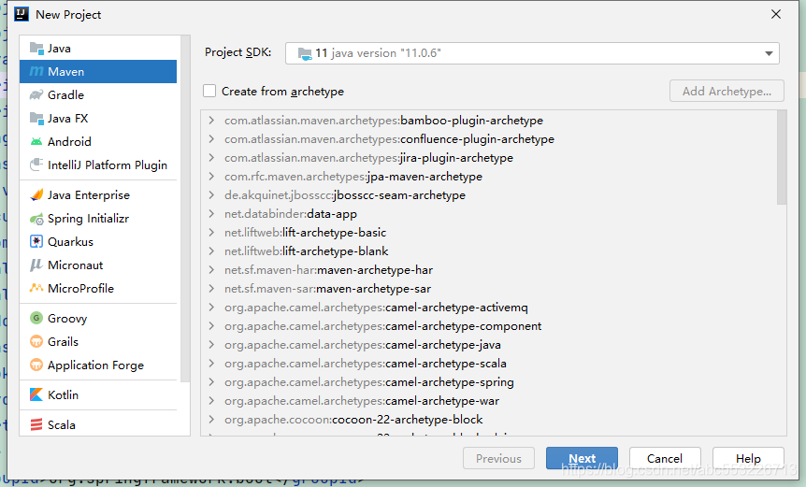Click the Cancel button
This screenshot has width=806, height=487.
tap(665, 458)
